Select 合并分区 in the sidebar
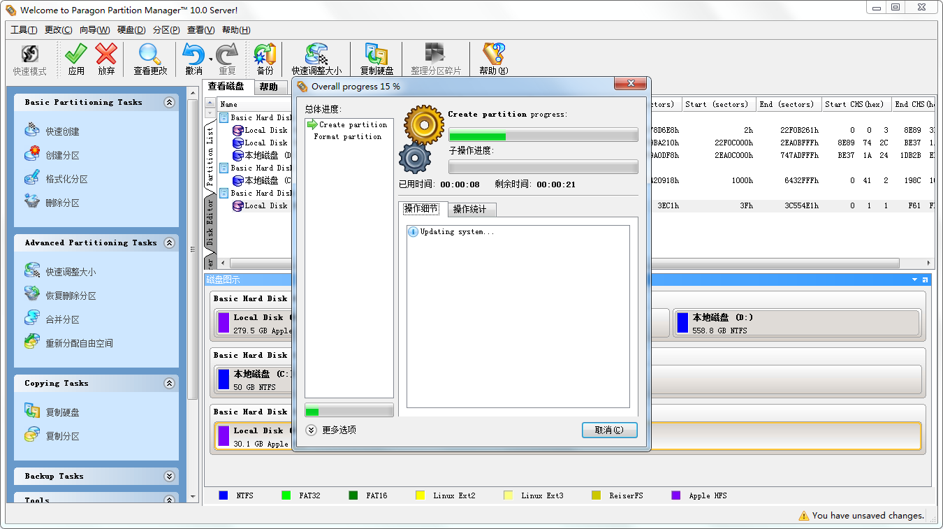 click(63, 319)
